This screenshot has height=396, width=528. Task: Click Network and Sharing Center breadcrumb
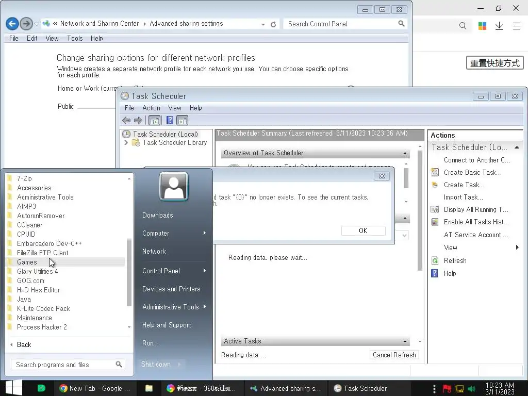tap(100, 24)
